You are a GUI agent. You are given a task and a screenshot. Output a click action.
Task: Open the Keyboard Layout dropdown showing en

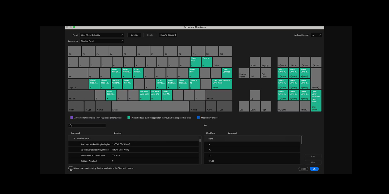tap(316, 35)
